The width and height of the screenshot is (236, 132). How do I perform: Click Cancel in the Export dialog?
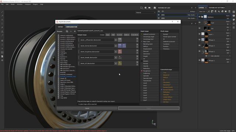87,108
